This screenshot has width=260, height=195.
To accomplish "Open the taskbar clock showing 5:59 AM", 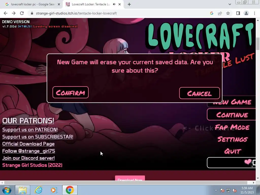I will coord(247,190).
